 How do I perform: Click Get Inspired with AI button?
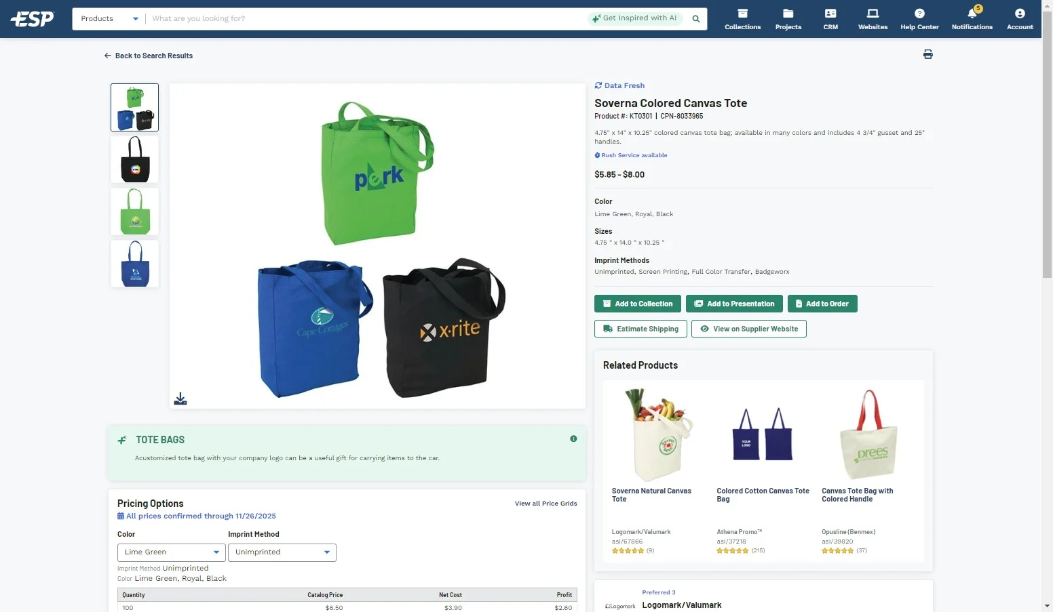tap(634, 18)
